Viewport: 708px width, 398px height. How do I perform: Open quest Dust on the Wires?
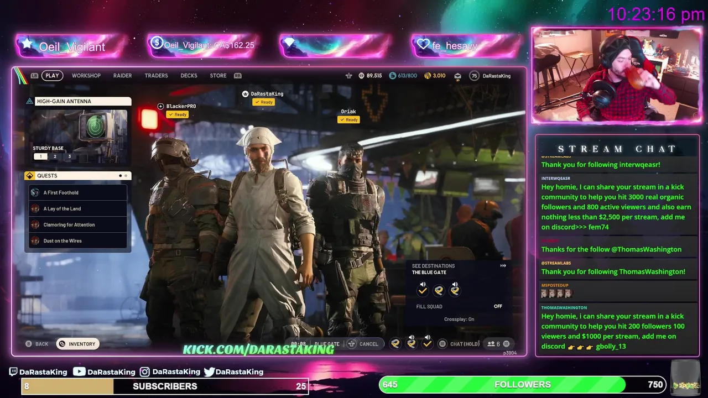[x=78, y=240]
